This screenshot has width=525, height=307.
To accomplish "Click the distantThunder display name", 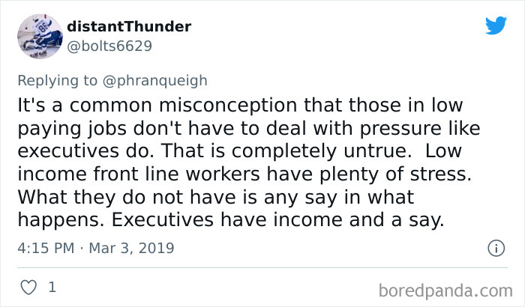I will pyautogui.click(x=128, y=26).
